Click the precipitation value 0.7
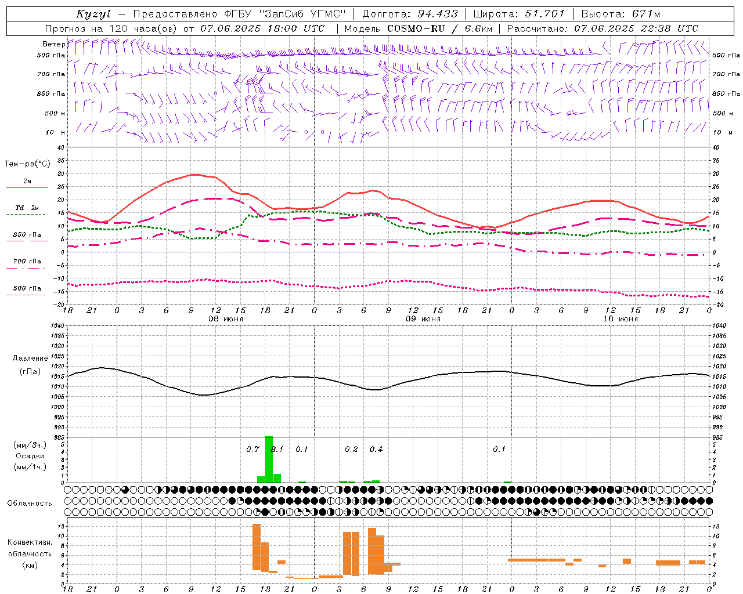Image resolution: width=743 pixels, height=594 pixels. [253, 449]
